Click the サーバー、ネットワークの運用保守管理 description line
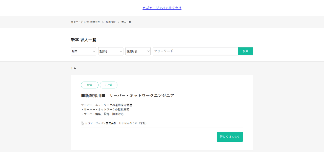 [x=107, y=105]
